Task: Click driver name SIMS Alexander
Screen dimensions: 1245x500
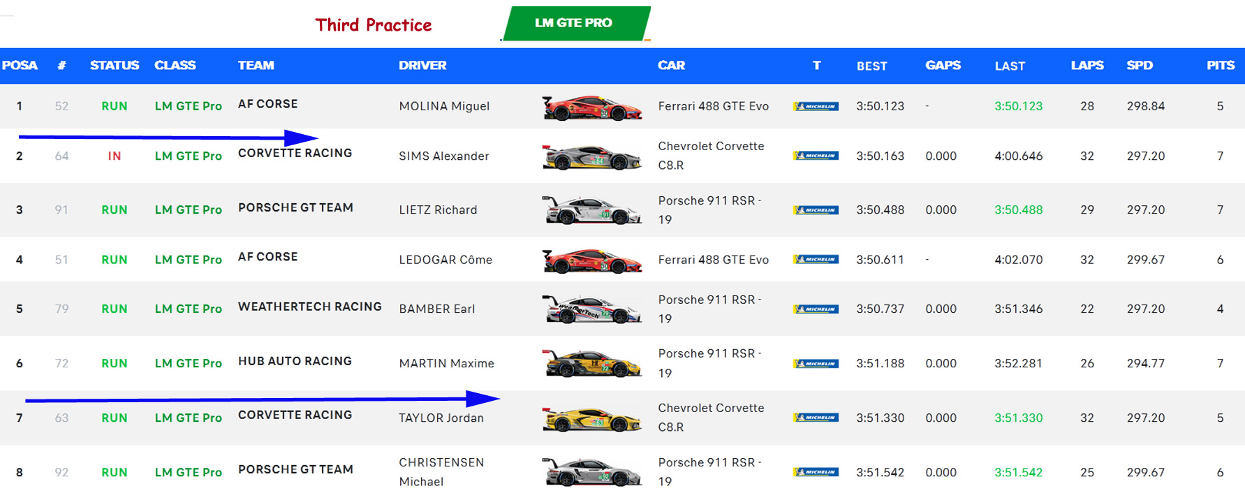Action: click(443, 156)
